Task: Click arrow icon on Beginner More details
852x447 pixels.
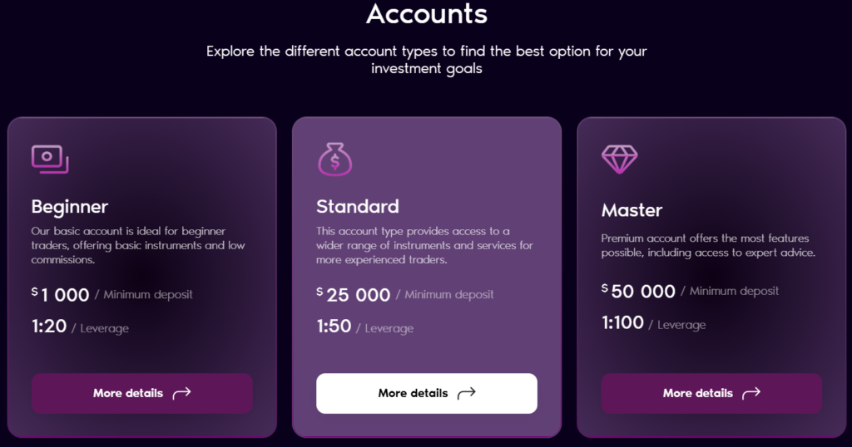Action: coord(181,393)
